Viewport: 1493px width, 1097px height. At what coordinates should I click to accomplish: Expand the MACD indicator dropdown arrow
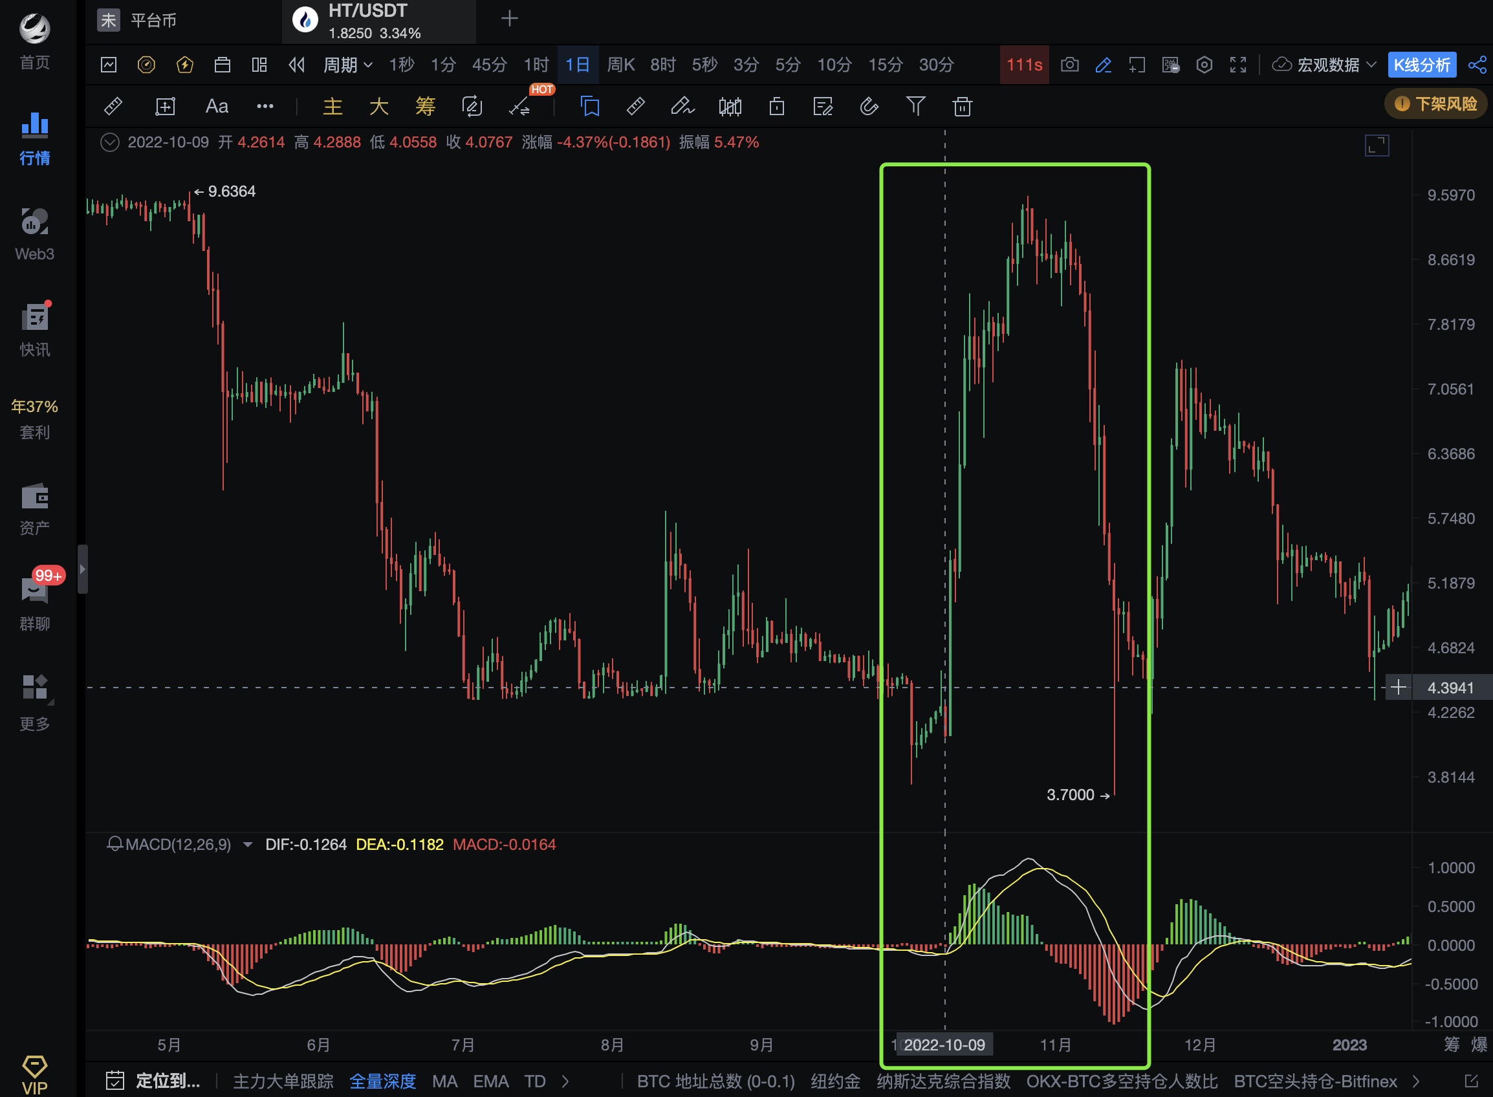click(x=248, y=845)
